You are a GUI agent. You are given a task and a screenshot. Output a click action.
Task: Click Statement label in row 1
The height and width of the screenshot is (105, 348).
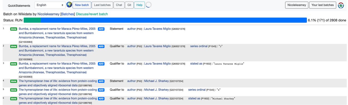117,29
